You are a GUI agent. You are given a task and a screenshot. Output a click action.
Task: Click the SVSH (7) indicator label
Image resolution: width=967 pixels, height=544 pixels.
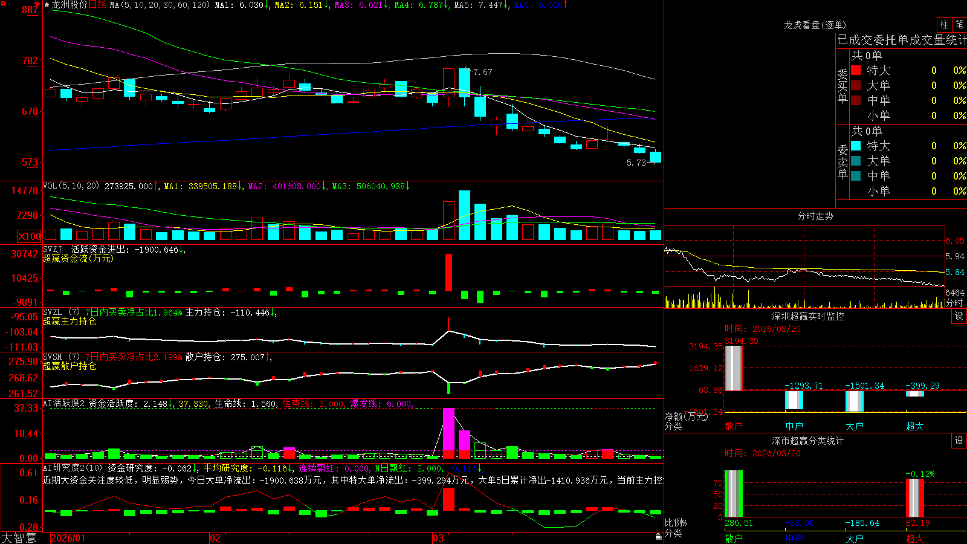tap(62, 357)
